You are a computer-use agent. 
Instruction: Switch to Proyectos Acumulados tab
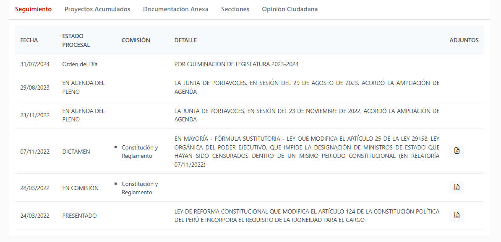[x=97, y=9]
